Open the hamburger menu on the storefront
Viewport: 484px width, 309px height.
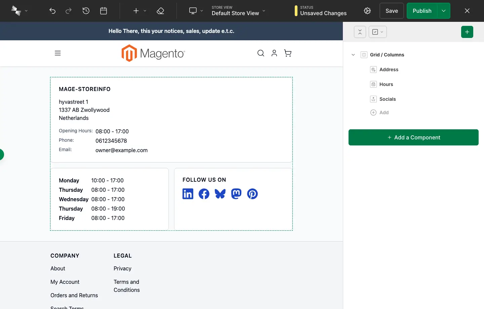coord(58,53)
